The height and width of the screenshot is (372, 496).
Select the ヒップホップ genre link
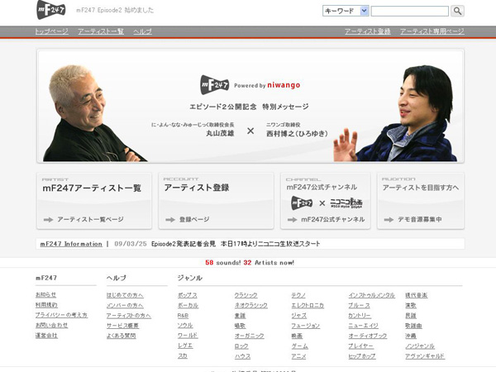click(362, 356)
